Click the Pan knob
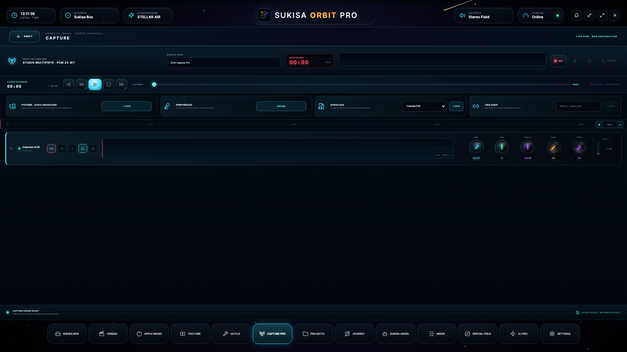The height and width of the screenshot is (352, 627). pyautogui.click(x=502, y=147)
